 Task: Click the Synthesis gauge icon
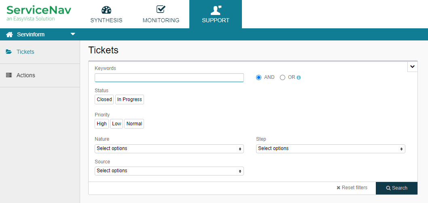click(106, 10)
